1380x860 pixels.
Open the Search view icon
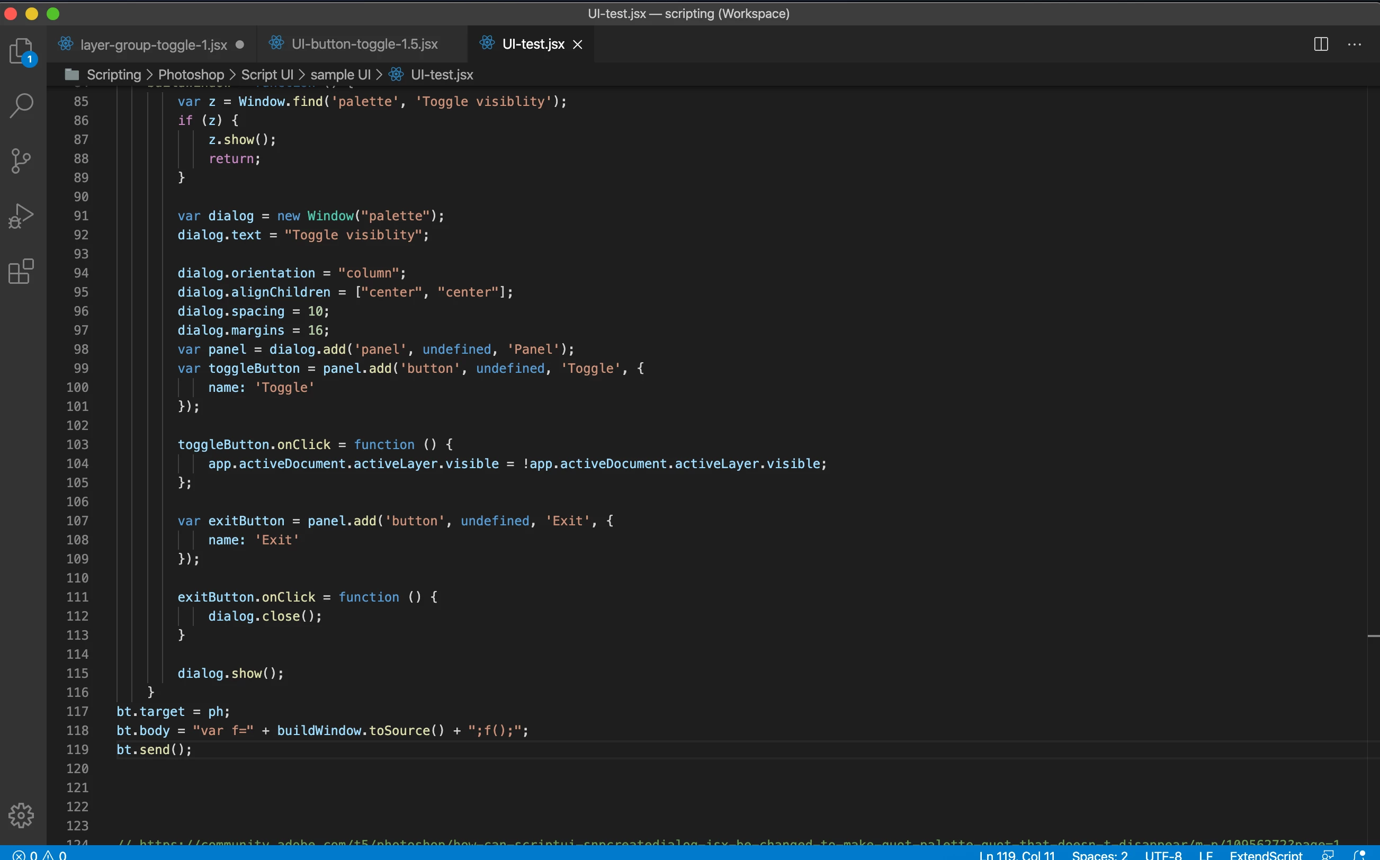point(22,106)
